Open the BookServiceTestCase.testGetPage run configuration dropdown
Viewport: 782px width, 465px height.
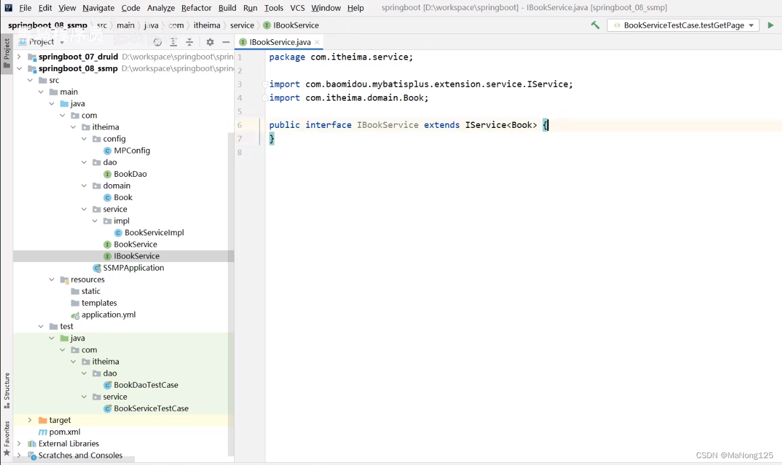pyautogui.click(x=683, y=25)
